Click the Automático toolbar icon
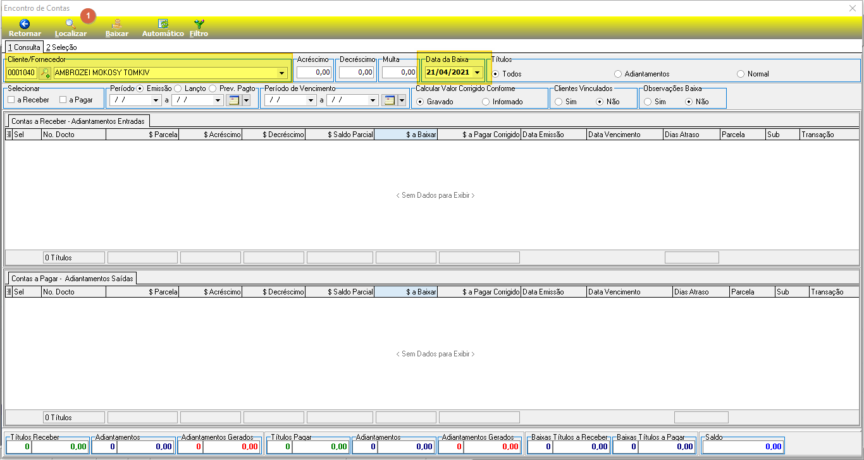Screen dimensions: 864x460 [163, 24]
